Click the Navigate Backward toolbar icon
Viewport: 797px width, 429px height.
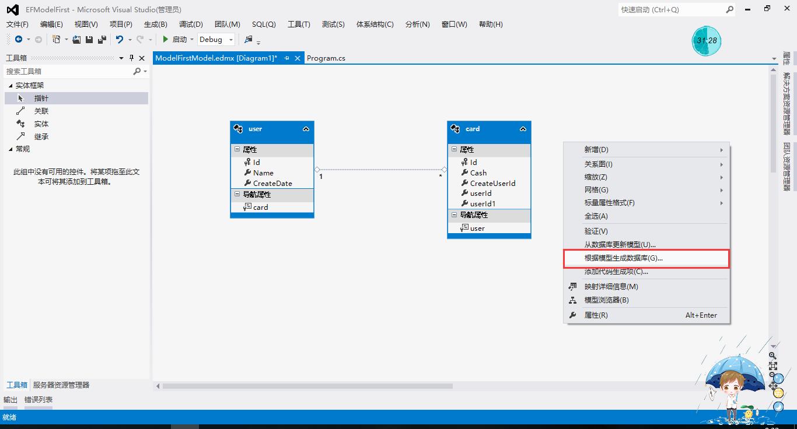(19, 39)
